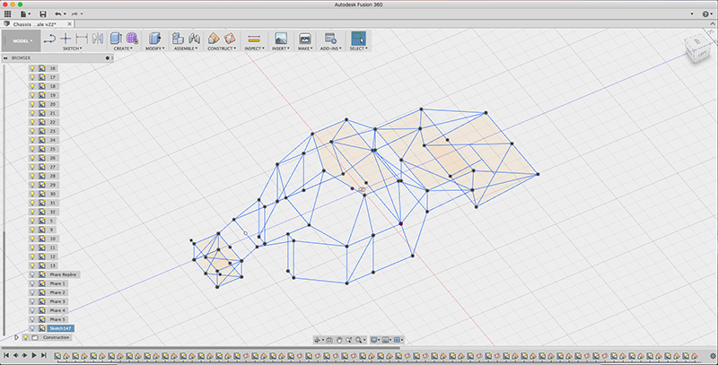Open the ADD-INS menu
Viewport: 718px width, 365px height.
[x=331, y=48]
